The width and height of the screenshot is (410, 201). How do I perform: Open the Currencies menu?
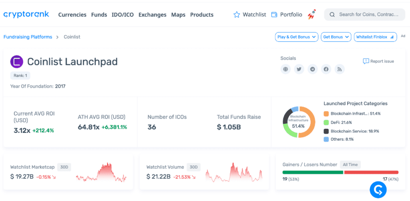[72, 15]
